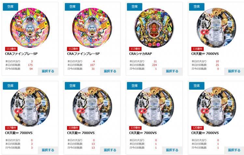
Task: Choose machine 113 CRAシャカRAP with its 選択する button
Action: 172,71
